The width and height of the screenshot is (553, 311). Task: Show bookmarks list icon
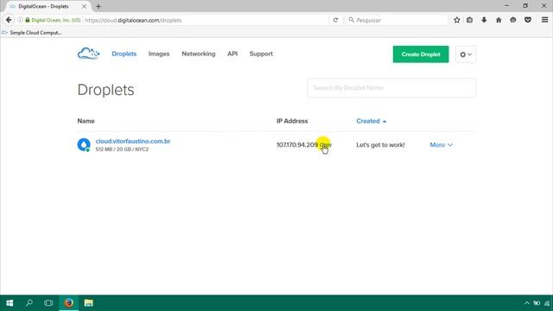coord(469,20)
